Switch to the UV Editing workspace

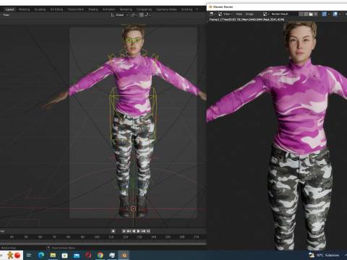(x=56, y=9)
